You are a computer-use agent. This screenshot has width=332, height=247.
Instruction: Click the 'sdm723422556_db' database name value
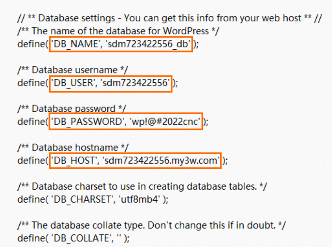pyautogui.click(x=148, y=44)
